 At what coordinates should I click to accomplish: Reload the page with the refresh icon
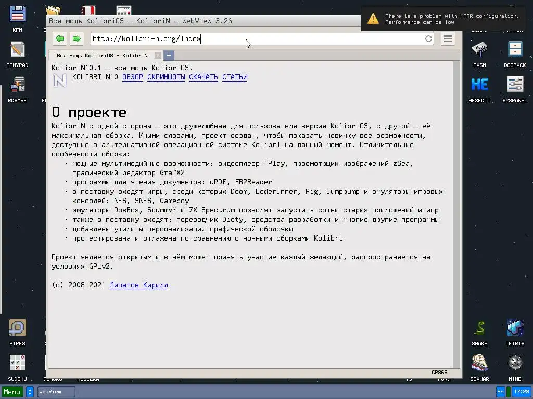point(428,38)
